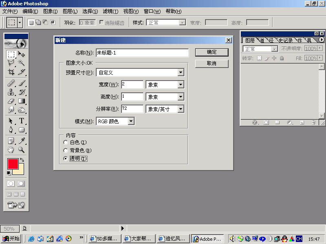Image resolution: width=326 pixels, height=244 pixels.
Task: Click the 开始 Start button
Action: 11,239
